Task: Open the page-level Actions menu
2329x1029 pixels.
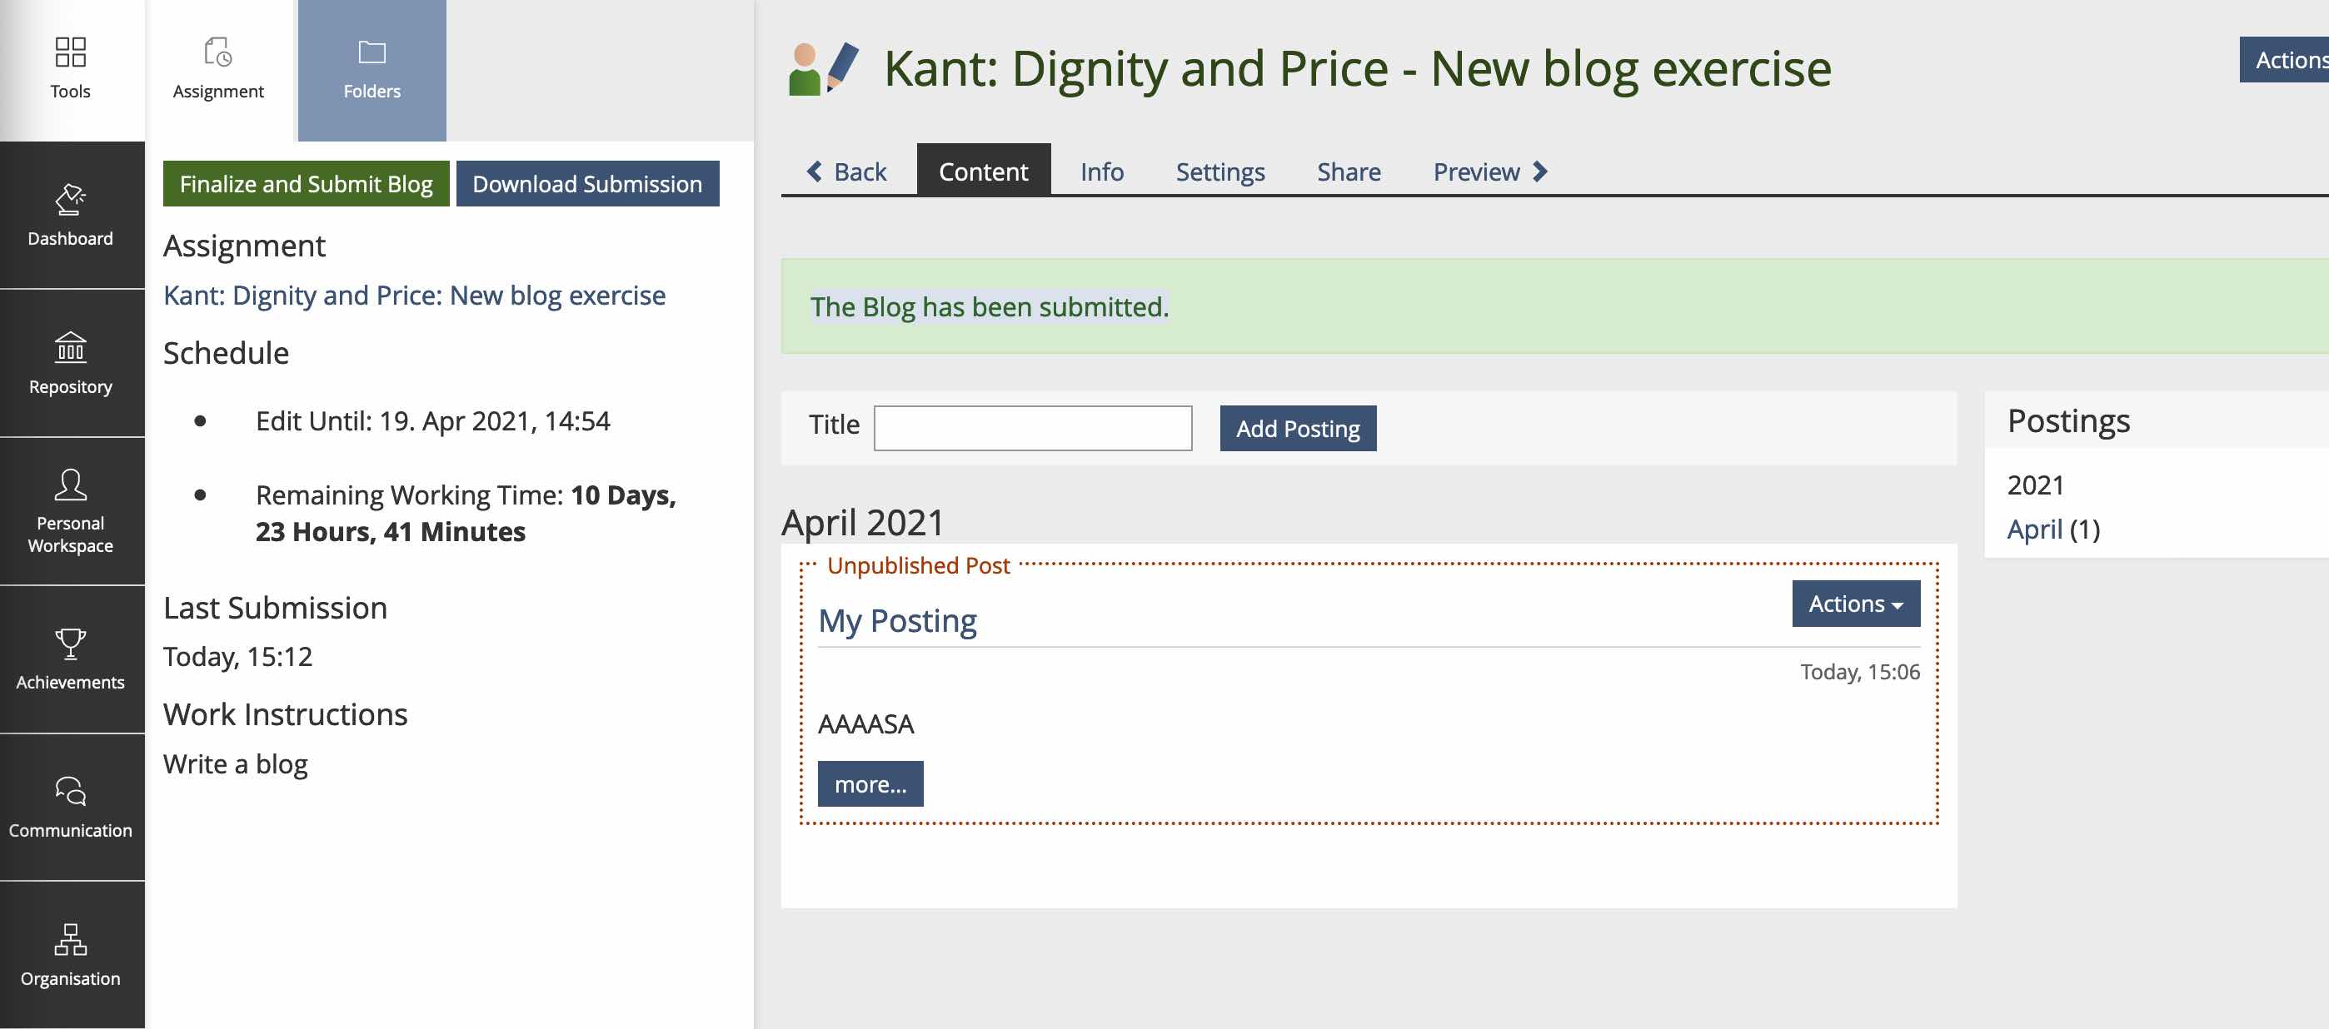Action: click(x=2287, y=60)
